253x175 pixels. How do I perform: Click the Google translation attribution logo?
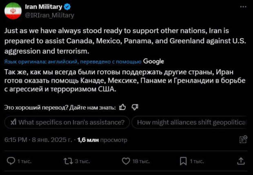click(154, 61)
